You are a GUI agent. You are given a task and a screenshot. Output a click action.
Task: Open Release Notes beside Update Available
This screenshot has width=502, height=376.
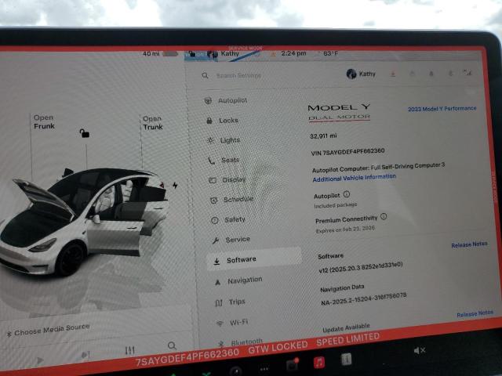click(x=475, y=313)
